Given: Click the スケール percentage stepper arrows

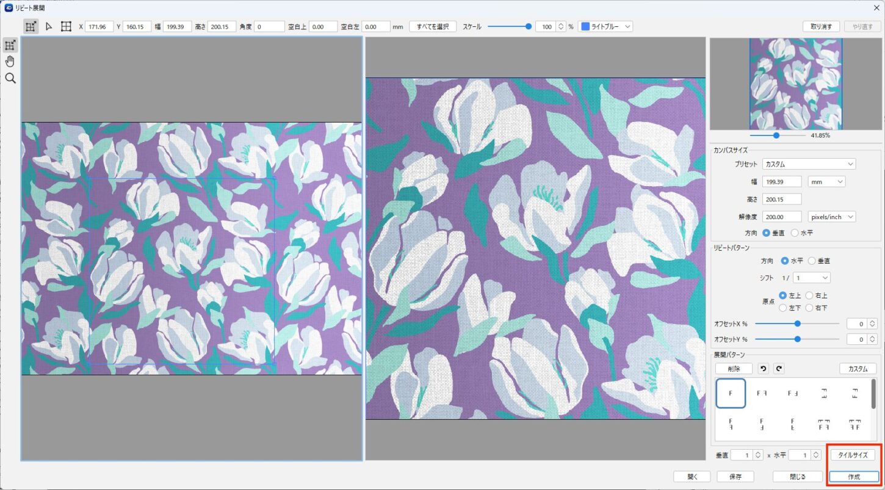Looking at the screenshot, I should (561, 27).
